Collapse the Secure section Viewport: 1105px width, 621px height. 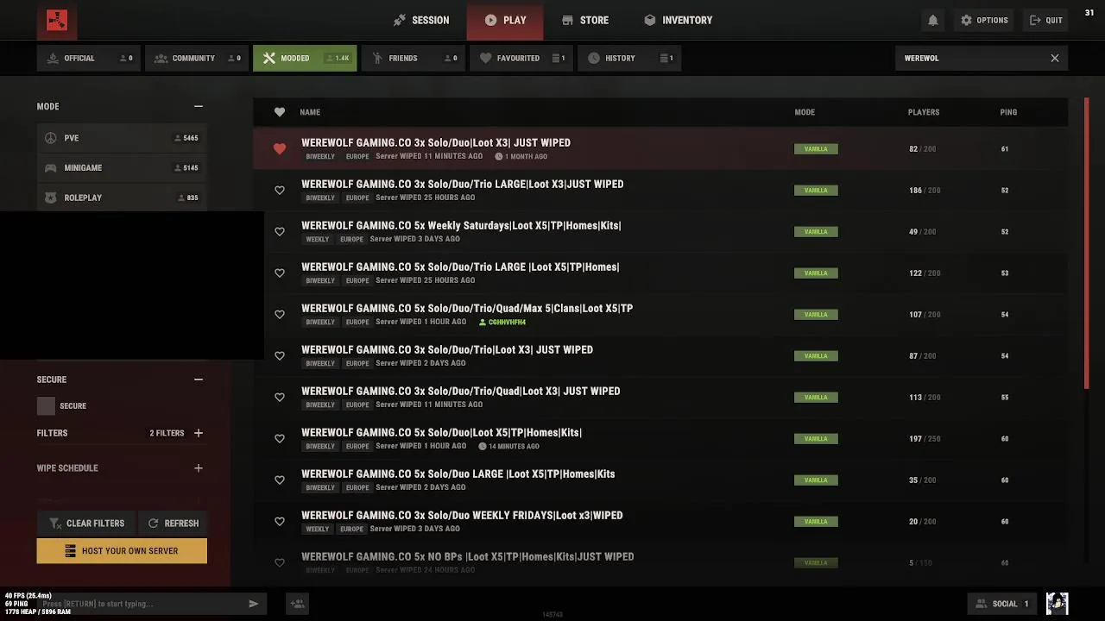tap(199, 379)
